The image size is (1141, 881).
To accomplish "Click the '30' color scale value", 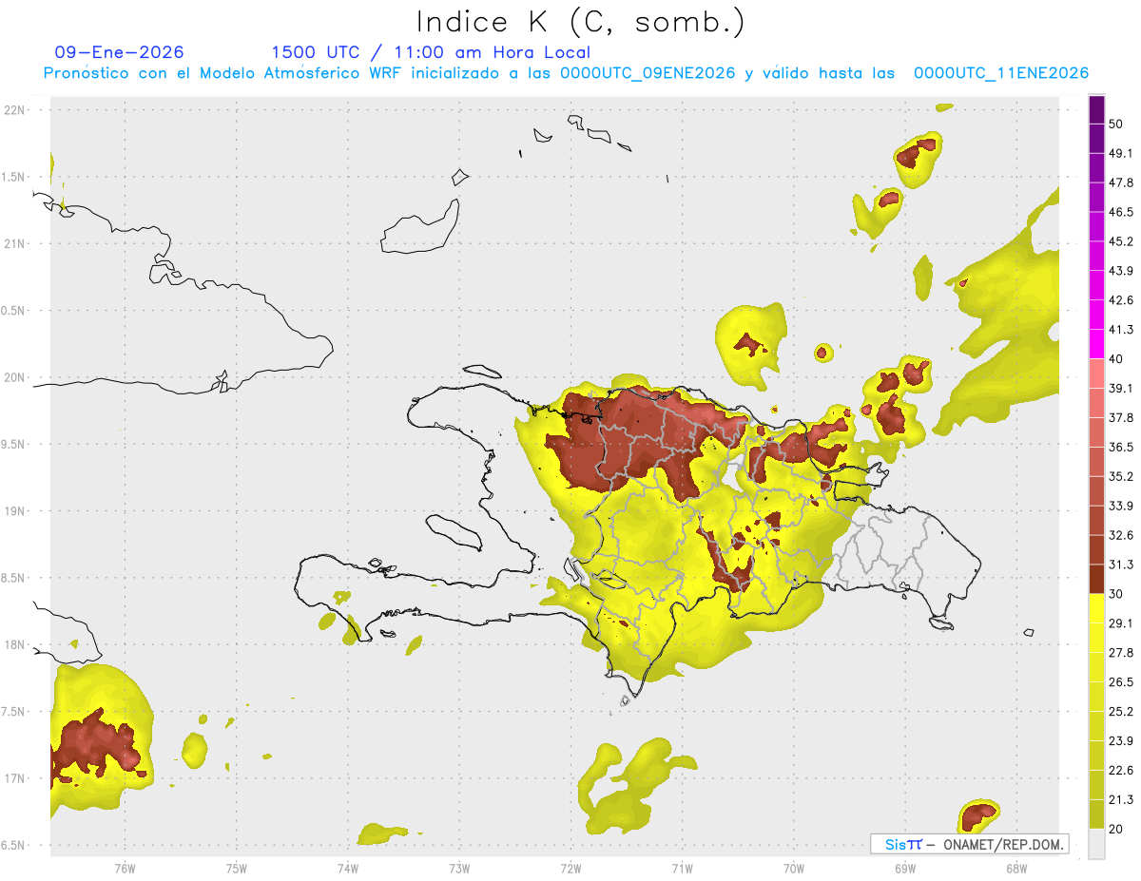I will [x=1116, y=594].
